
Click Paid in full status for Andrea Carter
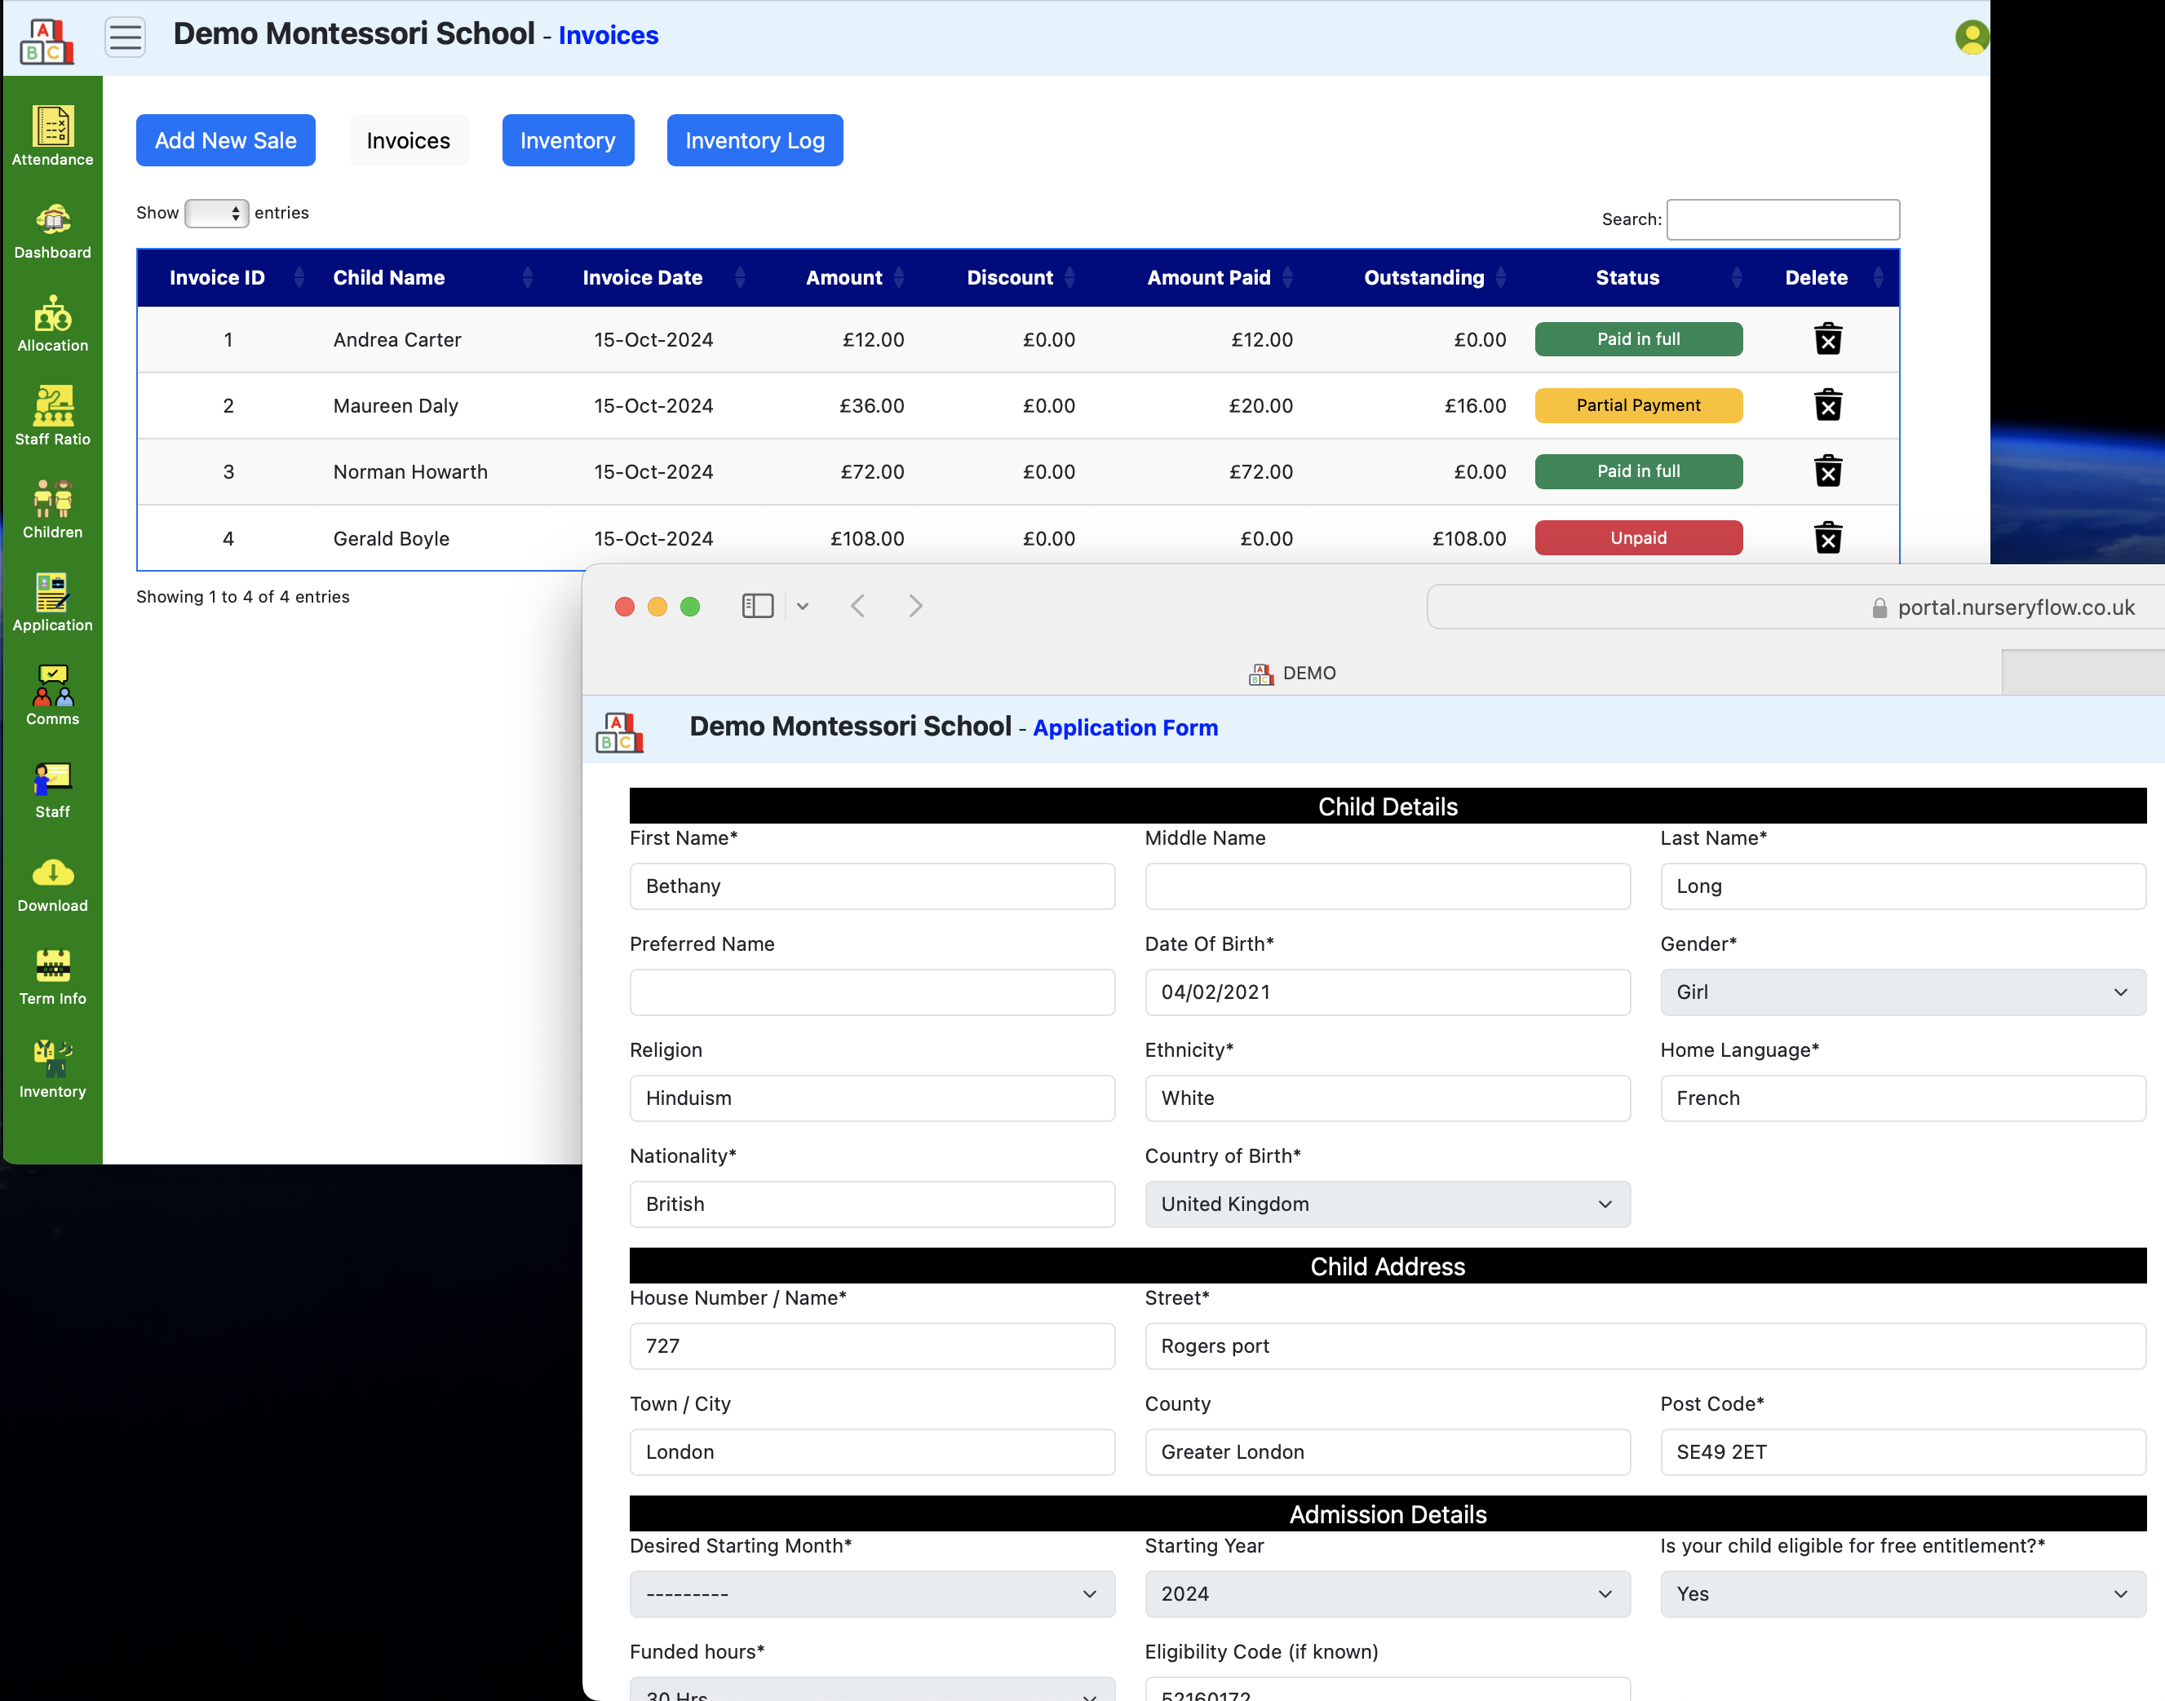pyautogui.click(x=1638, y=338)
